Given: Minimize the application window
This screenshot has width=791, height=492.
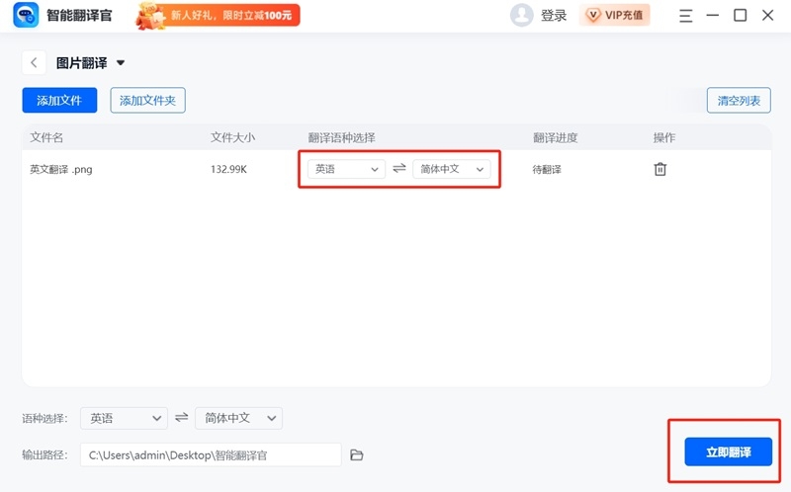Looking at the screenshot, I should 712,16.
